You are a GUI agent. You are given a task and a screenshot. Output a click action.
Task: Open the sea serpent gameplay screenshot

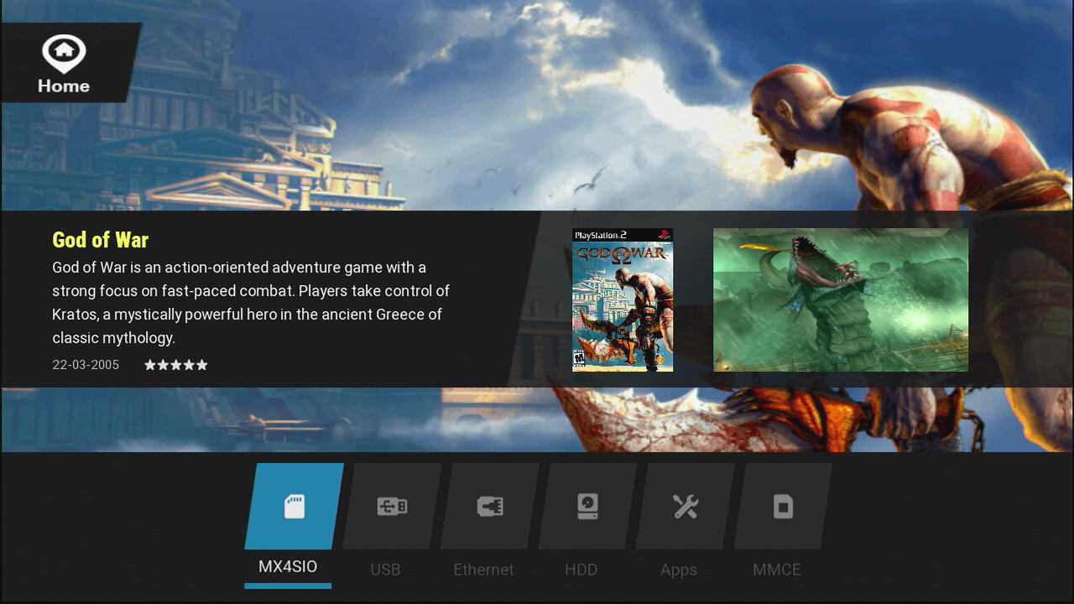[x=841, y=299]
